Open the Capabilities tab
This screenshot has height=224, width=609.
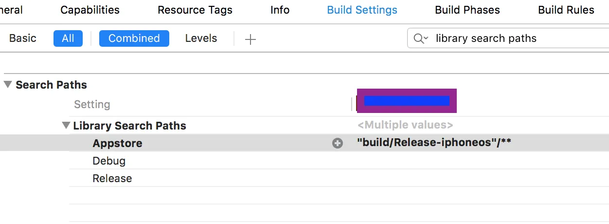[90, 10]
